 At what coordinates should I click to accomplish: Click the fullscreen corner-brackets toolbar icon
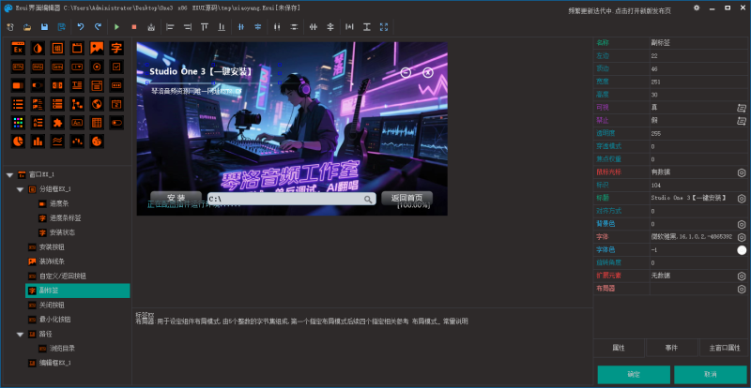384,27
